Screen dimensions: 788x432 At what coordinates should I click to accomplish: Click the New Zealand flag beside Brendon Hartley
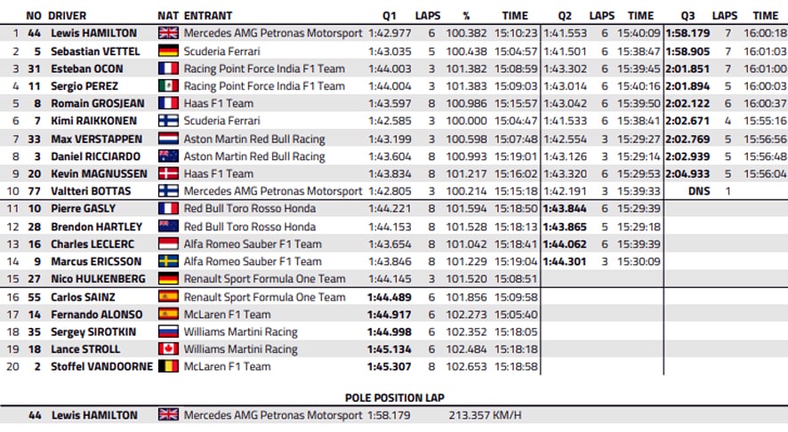pyautogui.click(x=168, y=227)
